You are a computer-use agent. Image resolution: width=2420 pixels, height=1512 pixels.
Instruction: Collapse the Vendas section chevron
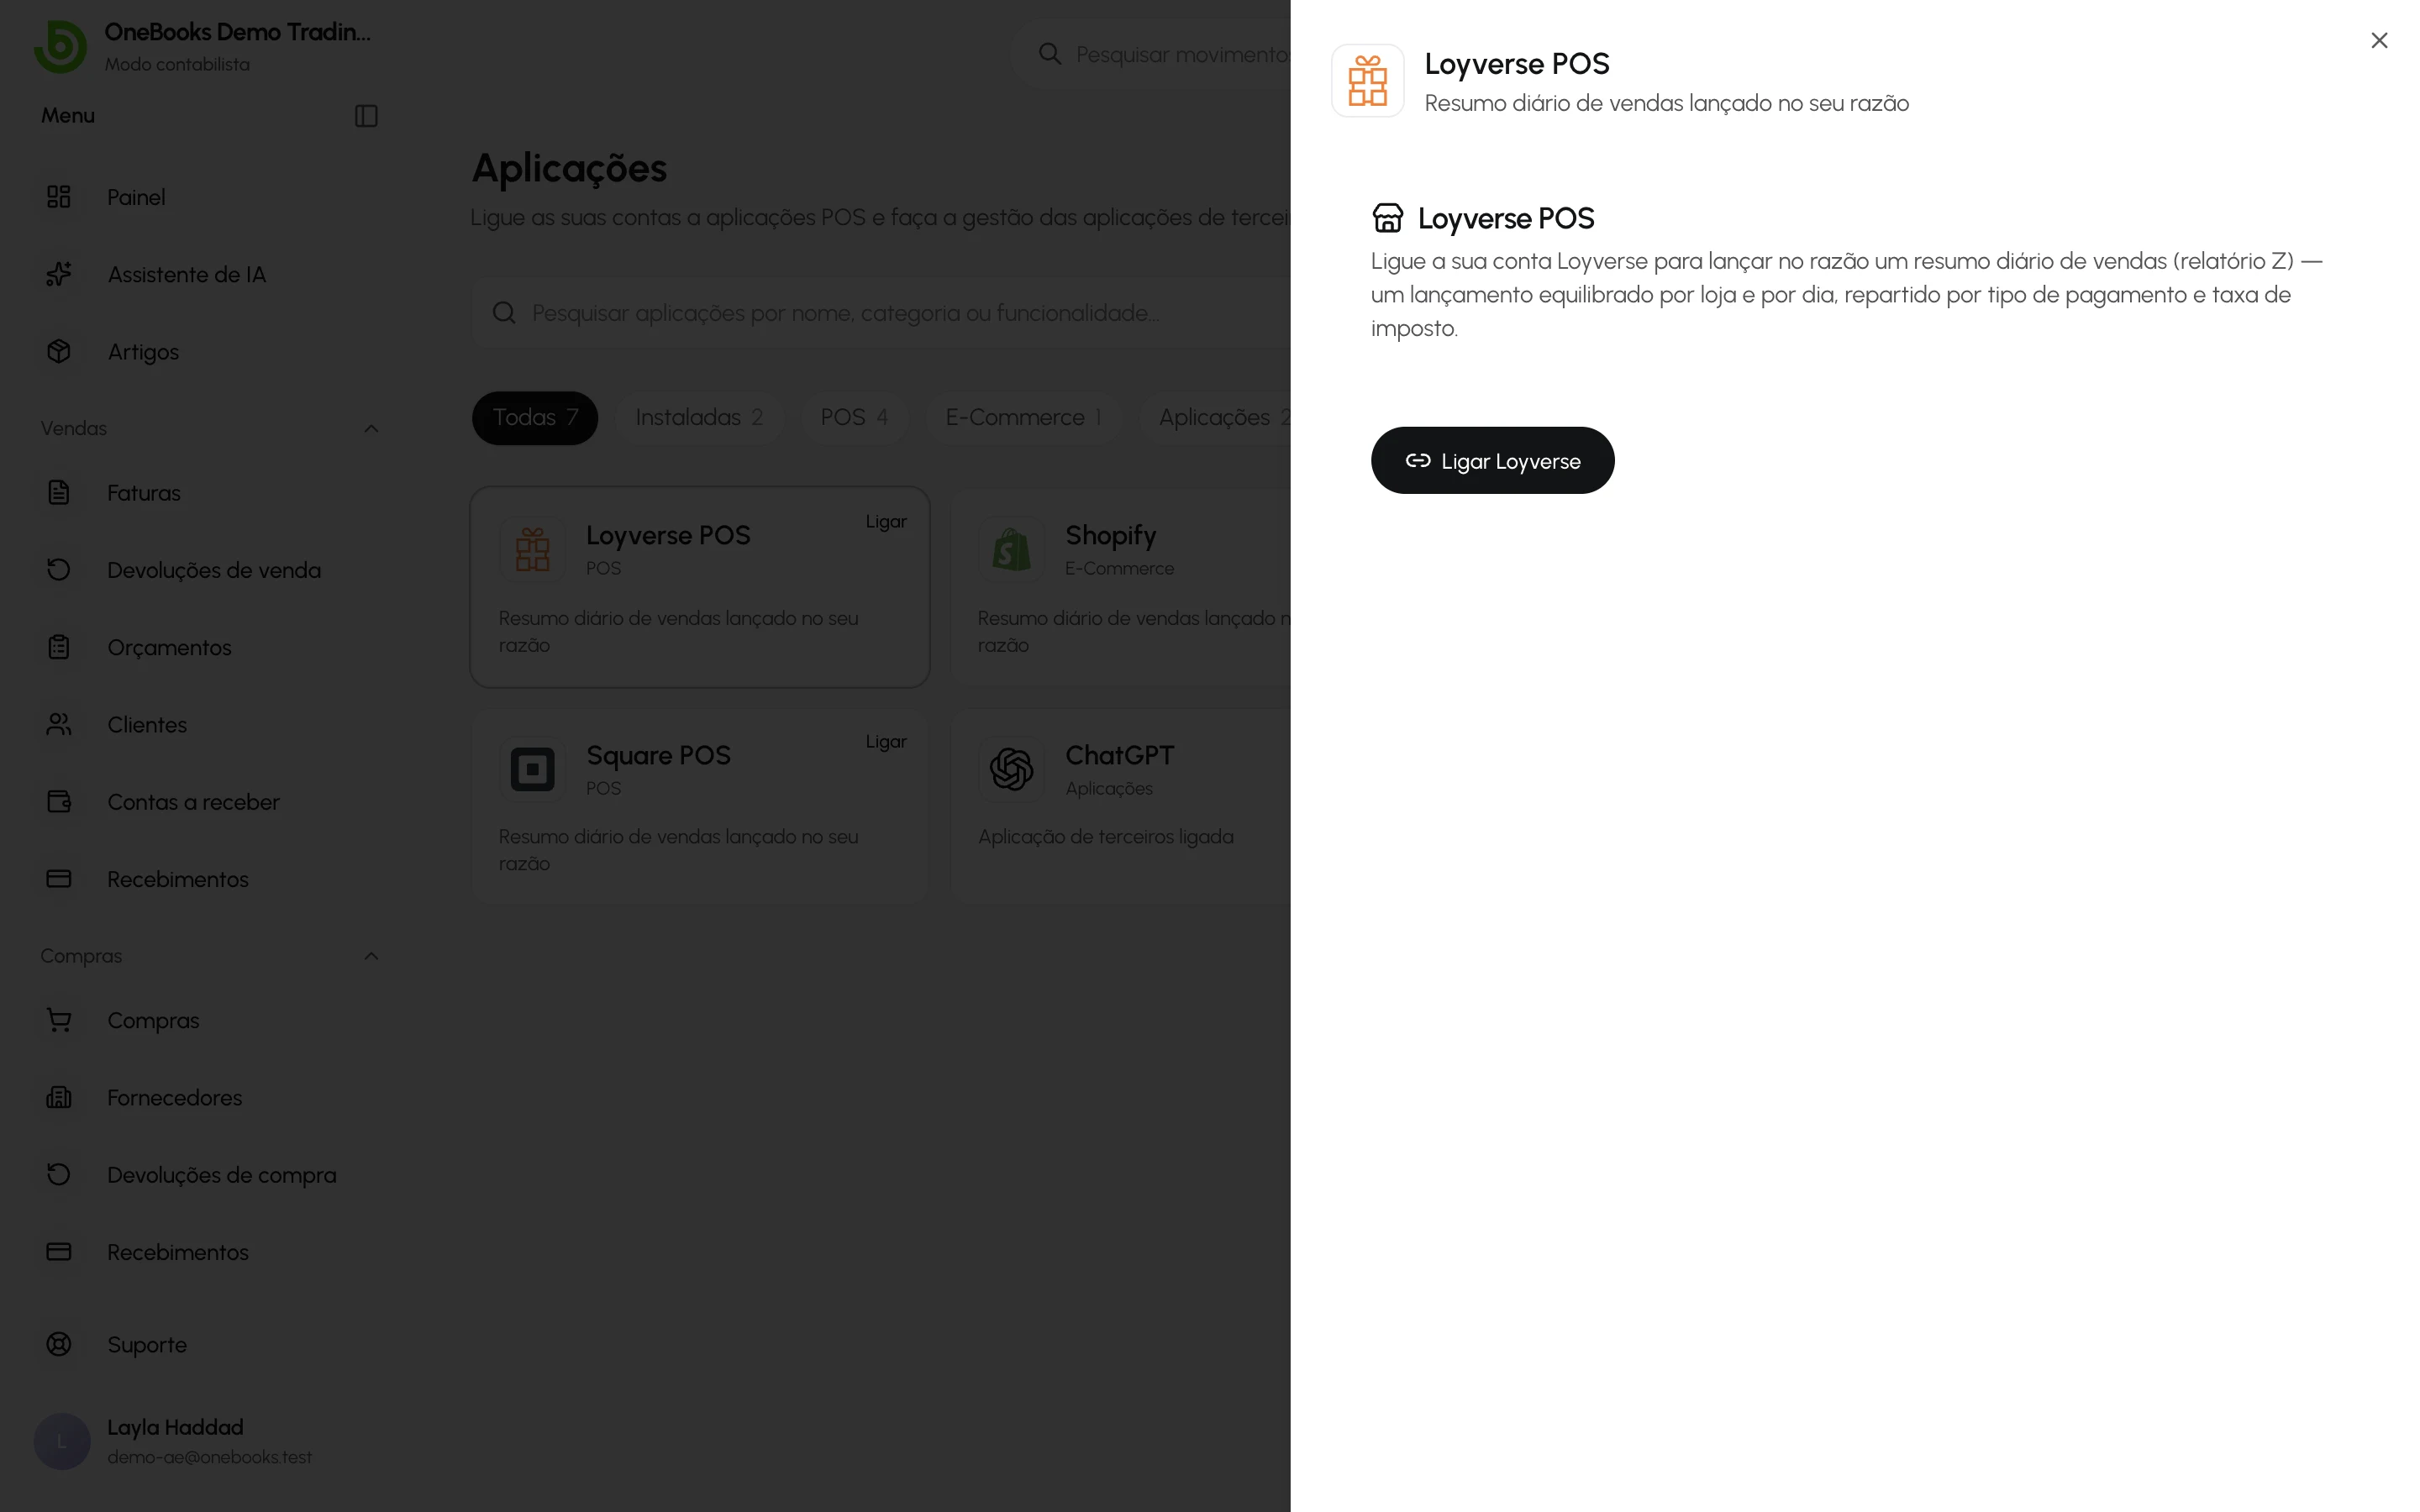tap(371, 428)
